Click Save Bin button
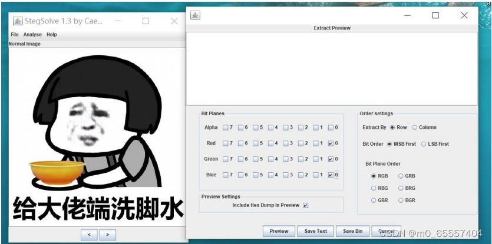Image resolution: width=492 pixels, height=244 pixels. 353,231
